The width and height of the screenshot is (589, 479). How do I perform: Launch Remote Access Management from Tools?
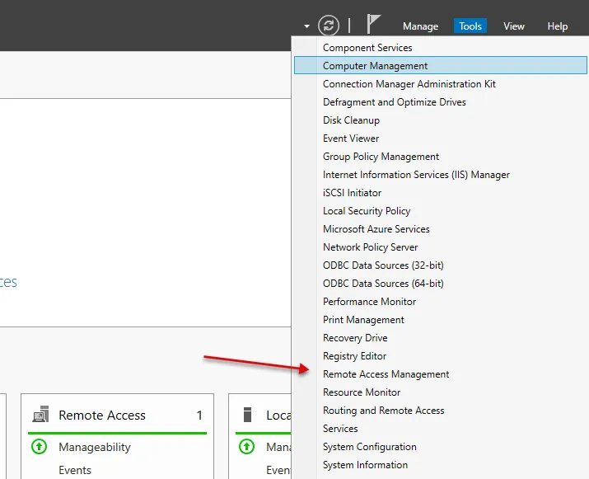click(386, 374)
